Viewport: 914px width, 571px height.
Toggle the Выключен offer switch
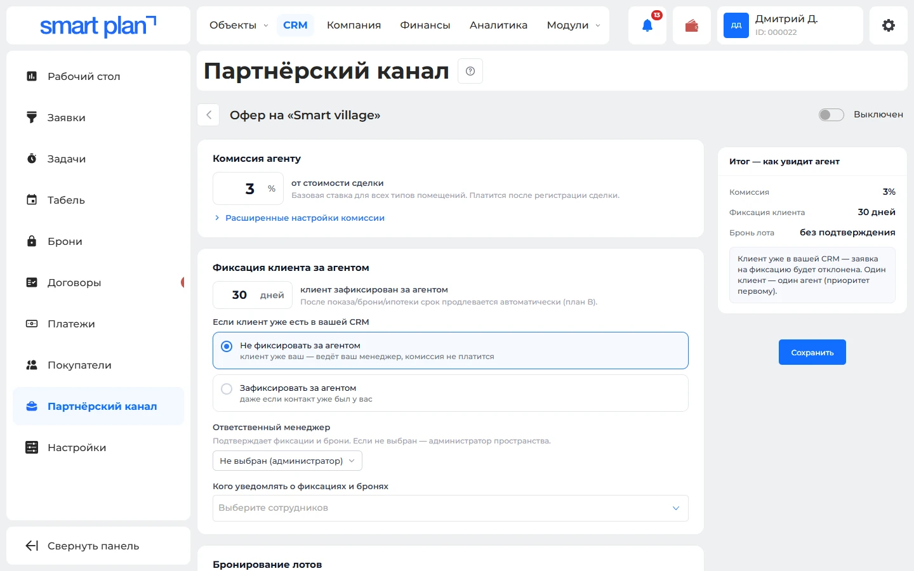tap(831, 115)
